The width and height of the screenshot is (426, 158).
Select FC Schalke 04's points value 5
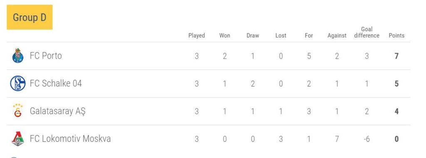(396, 84)
